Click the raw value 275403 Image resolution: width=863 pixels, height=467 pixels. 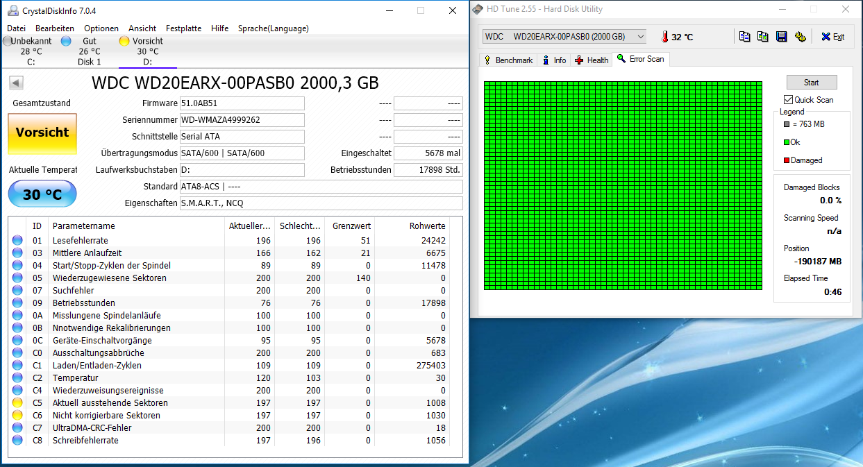click(x=432, y=366)
